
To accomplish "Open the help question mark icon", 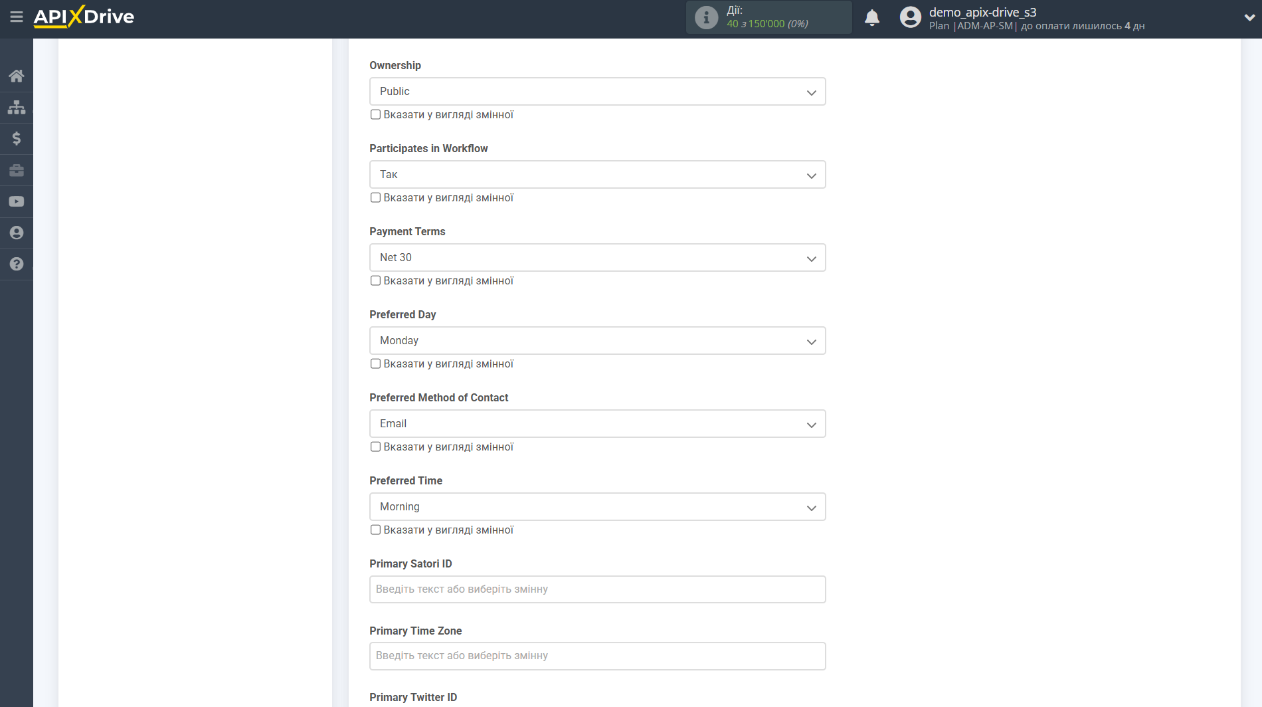I will (x=17, y=264).
